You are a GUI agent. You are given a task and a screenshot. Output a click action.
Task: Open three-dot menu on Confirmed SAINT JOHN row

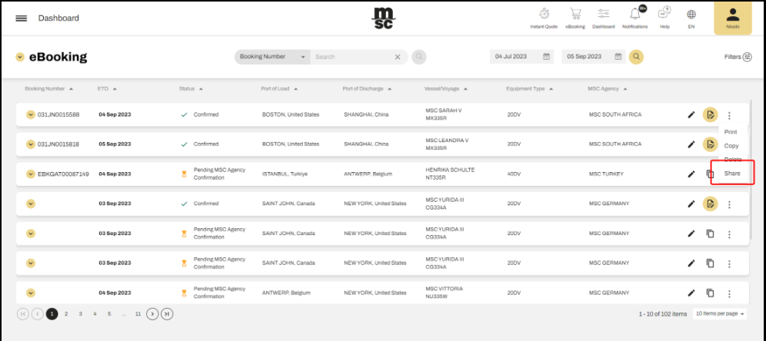pyautogui.click(x=729, y=204)
